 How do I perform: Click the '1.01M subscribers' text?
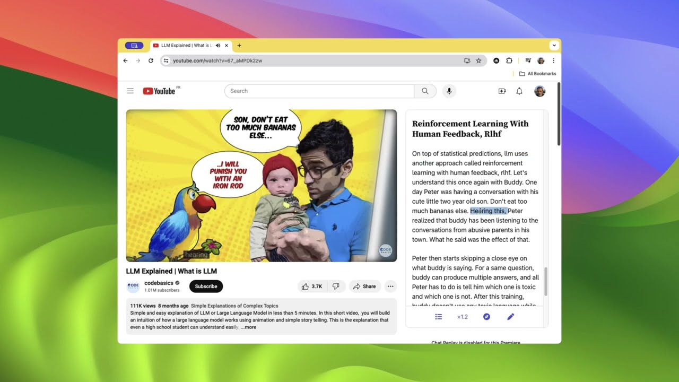162,290
